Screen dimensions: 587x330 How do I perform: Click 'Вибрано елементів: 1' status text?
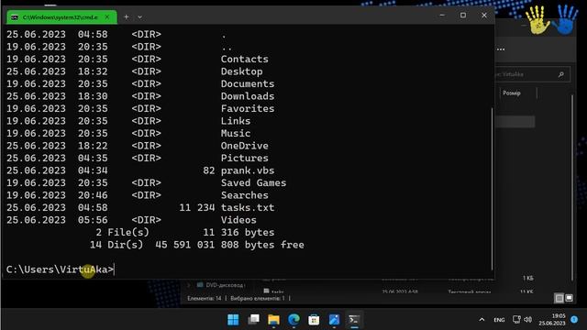(258, 299)
